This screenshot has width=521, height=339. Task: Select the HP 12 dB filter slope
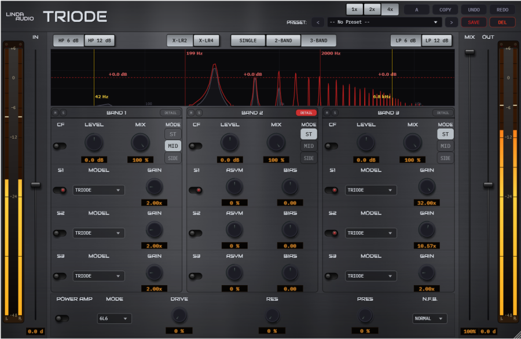click(x=100, y=41)
